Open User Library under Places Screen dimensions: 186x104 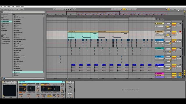(x=6, y=38)
